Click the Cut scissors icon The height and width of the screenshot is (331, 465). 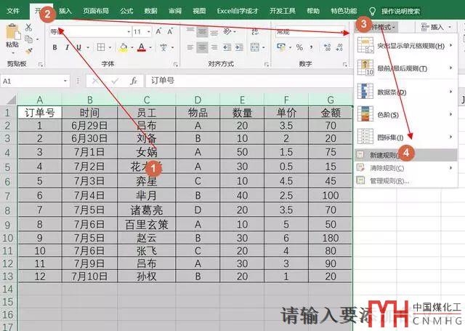[28, 27]
